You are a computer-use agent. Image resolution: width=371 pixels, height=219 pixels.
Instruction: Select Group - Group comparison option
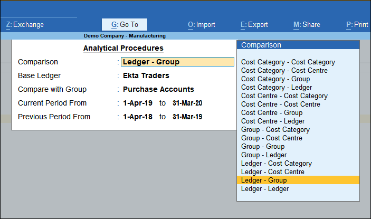[263, 146]
